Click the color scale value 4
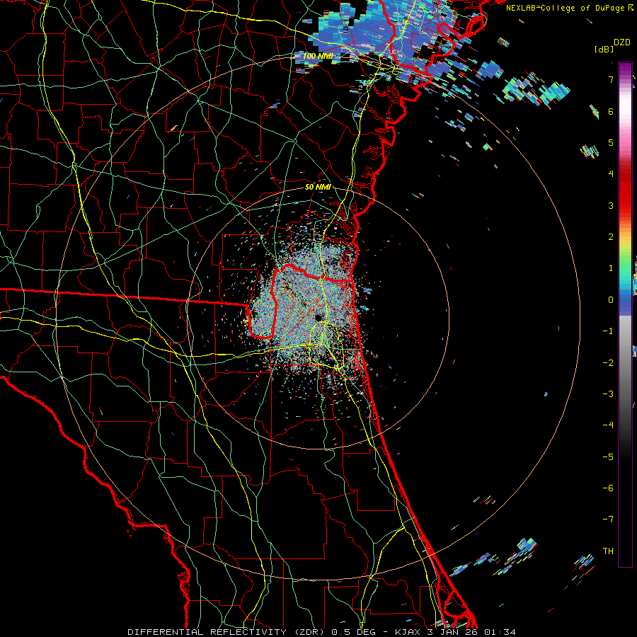The image size is (637, 637). click(611, 174)
